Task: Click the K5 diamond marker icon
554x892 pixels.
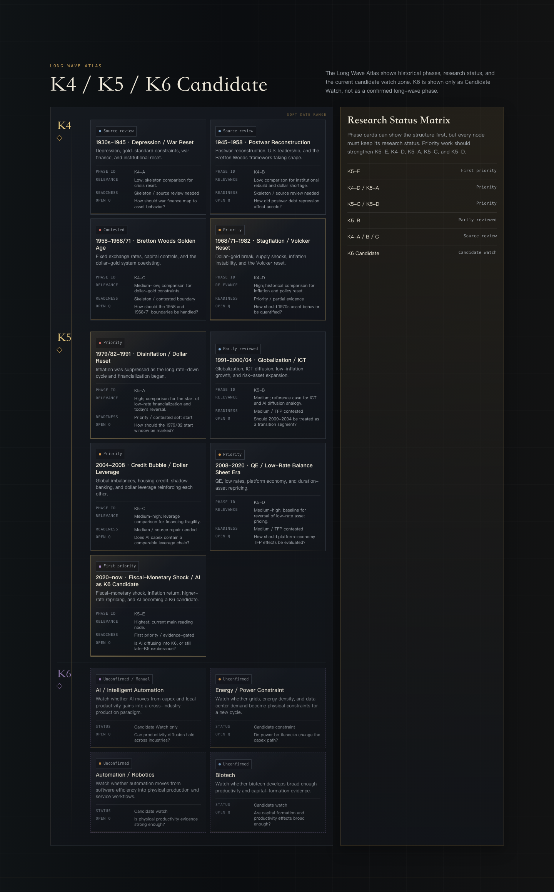Action: 60,350
